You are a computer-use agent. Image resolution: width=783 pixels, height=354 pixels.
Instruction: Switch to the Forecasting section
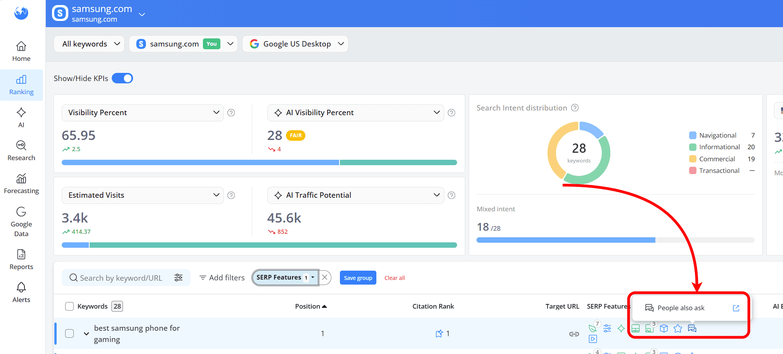pyautogui.click(x=21, y=184)
